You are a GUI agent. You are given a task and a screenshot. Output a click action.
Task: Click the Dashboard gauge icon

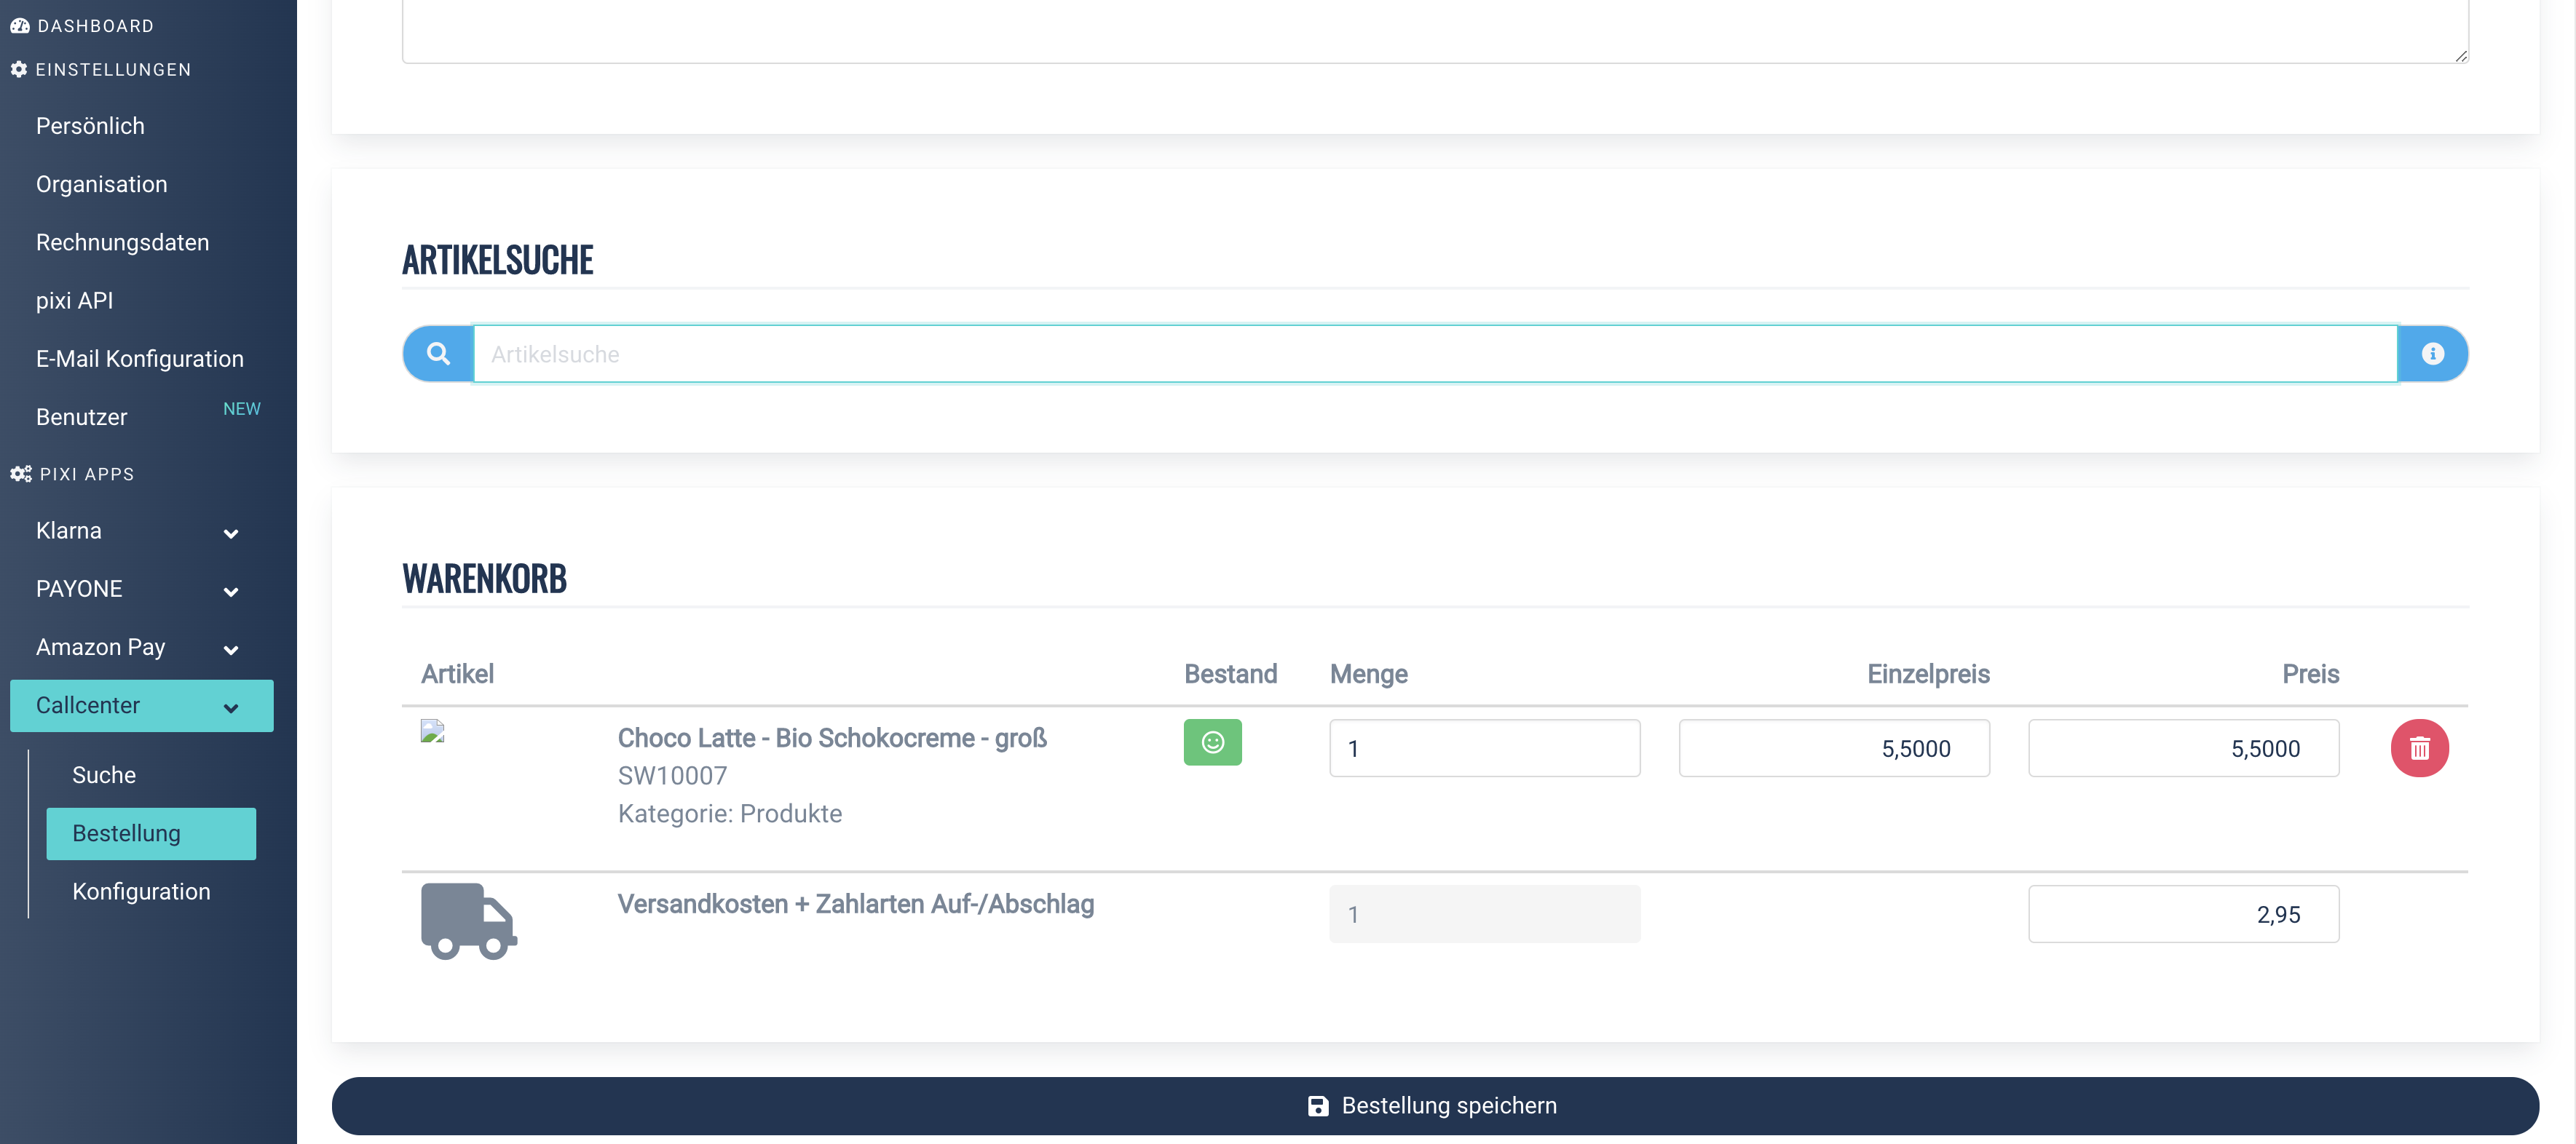[19, 26]
